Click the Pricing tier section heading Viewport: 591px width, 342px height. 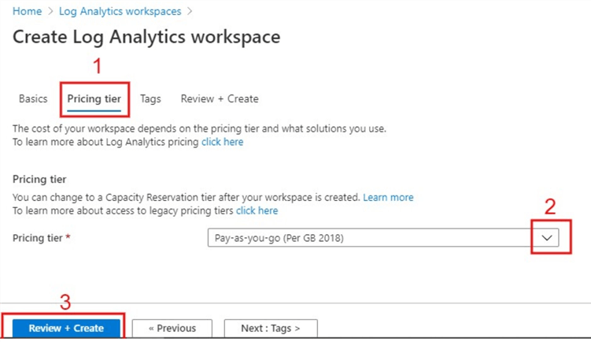click(39, 180)
